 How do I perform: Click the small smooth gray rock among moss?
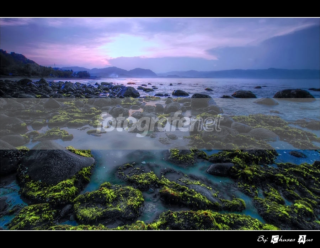[220, 169]
